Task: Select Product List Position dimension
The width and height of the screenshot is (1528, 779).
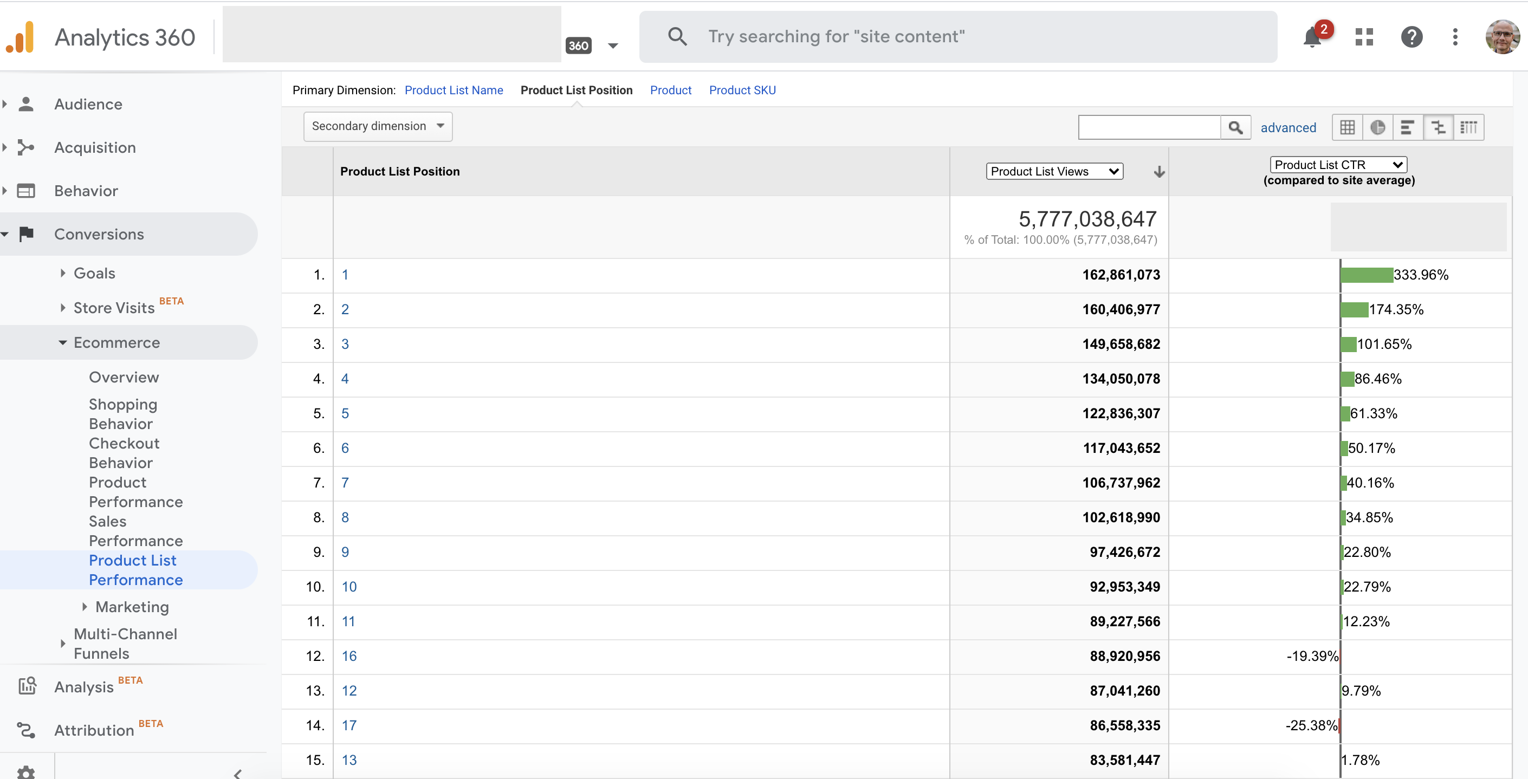Action: [x=577, y=90]
